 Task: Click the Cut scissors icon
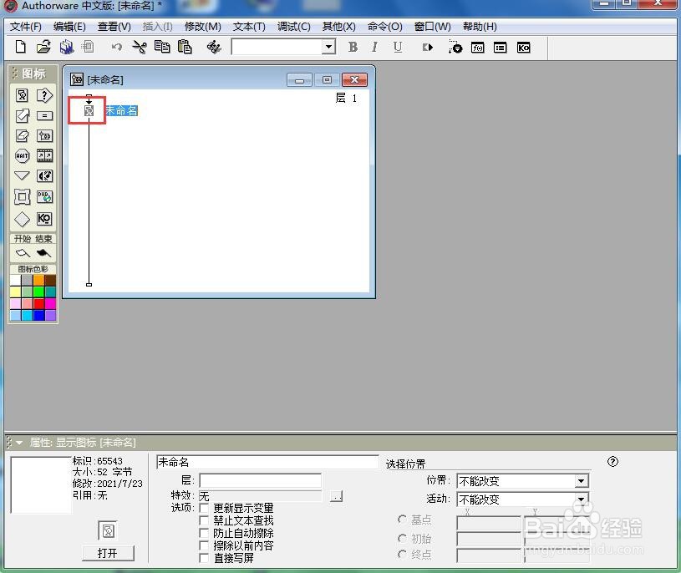(x=139, y=47)
